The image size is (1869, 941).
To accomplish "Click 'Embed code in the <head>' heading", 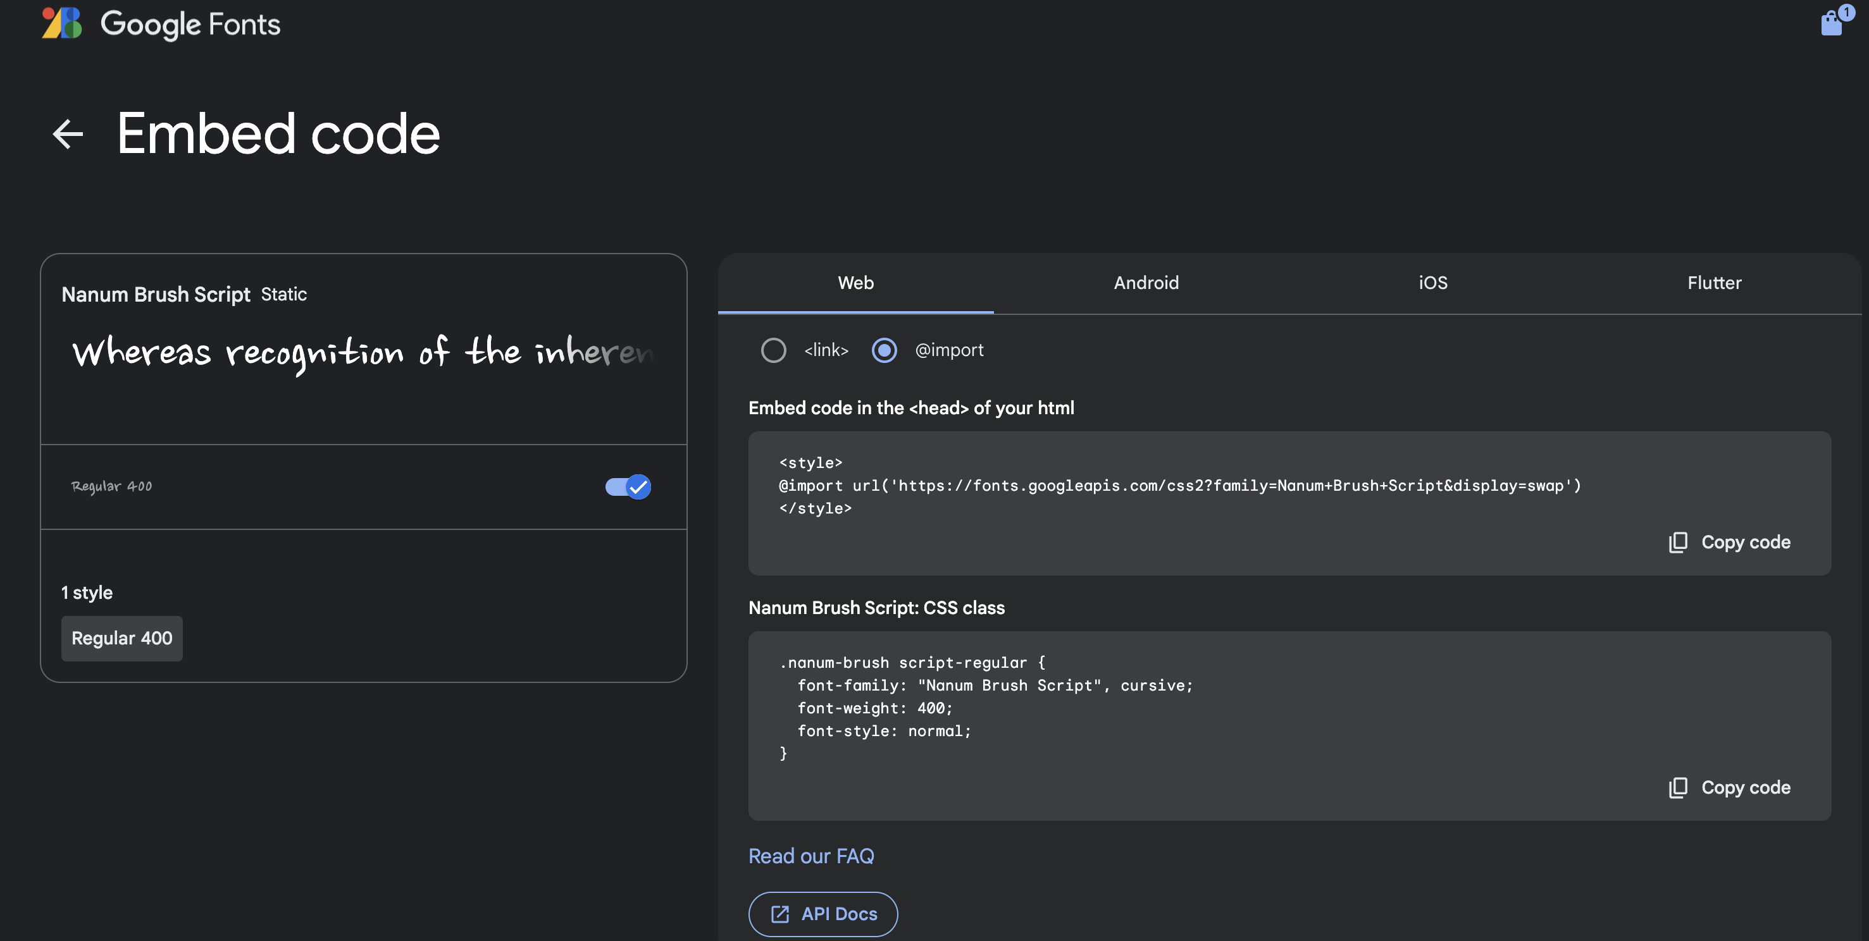I will click(x=911, y=408).
